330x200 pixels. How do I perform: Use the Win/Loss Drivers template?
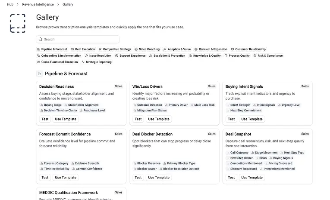click(x=159, y=119)
